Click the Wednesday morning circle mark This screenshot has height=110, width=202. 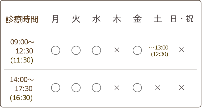tap(96, 50)
